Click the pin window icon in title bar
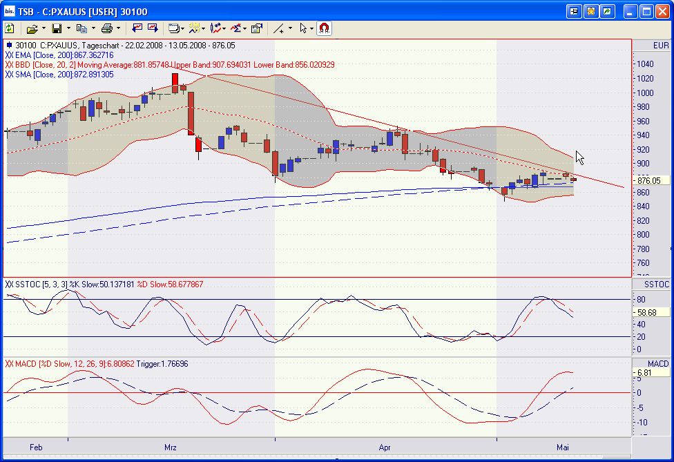This screenshot has height=462, width=674. (574, 12)
